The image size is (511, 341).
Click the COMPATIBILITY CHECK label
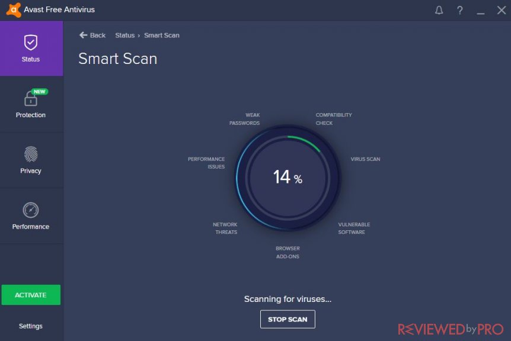(x=334, y=119)
